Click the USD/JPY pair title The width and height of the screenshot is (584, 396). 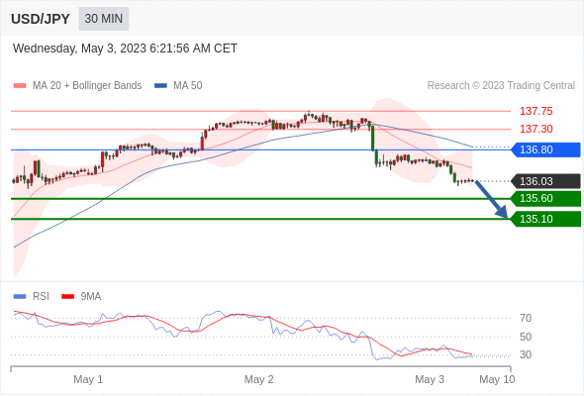point(41,19)
